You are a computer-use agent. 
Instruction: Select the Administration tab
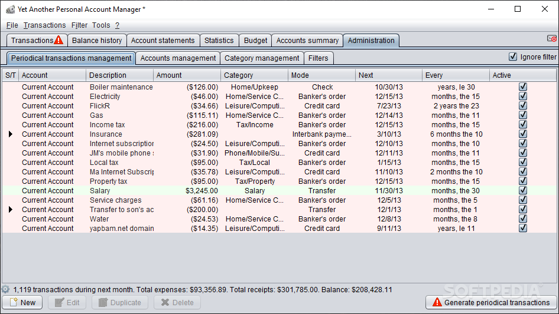371,40
